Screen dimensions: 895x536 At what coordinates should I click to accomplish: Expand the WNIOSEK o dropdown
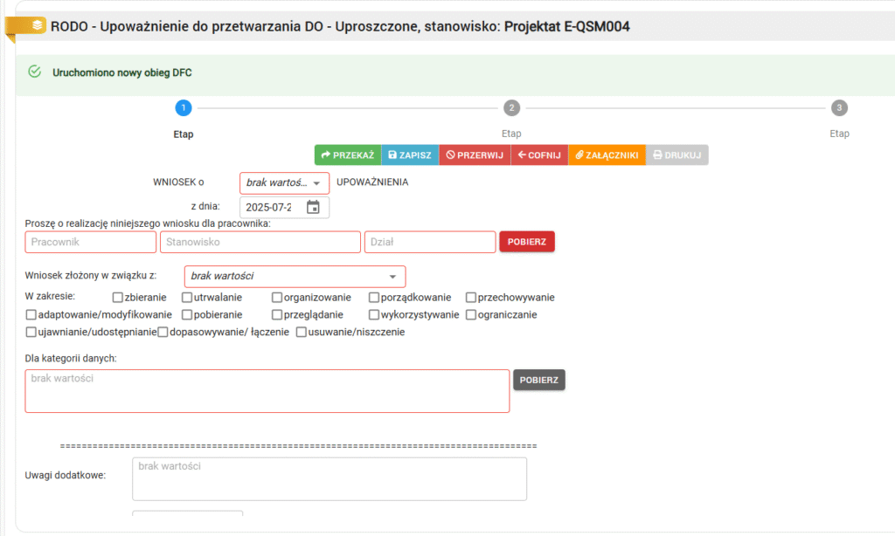[284, 183]
